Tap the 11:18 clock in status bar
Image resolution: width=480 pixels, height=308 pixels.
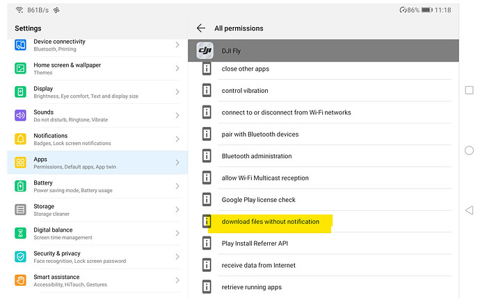click(x=442, y=10)
